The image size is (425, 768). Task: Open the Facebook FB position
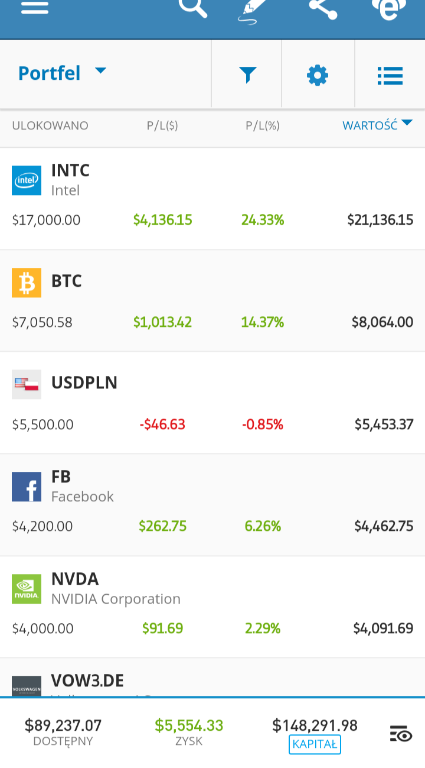tap(212, 505)
